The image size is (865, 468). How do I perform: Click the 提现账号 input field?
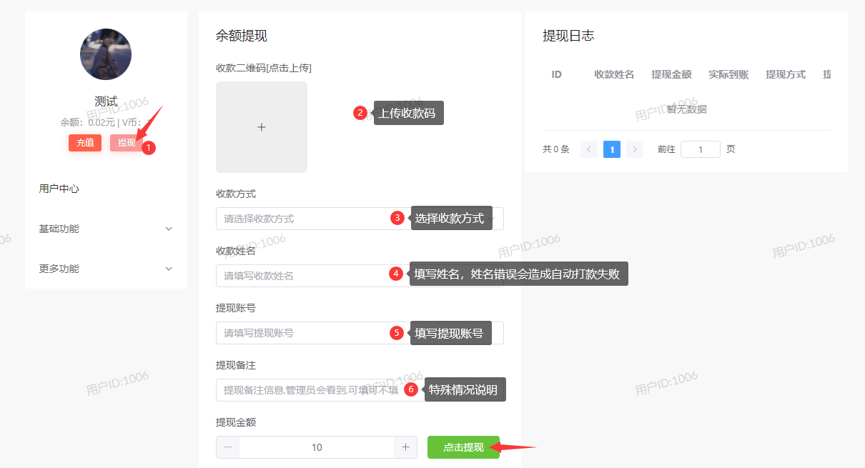pyautogui.click(x=360, y=333)
